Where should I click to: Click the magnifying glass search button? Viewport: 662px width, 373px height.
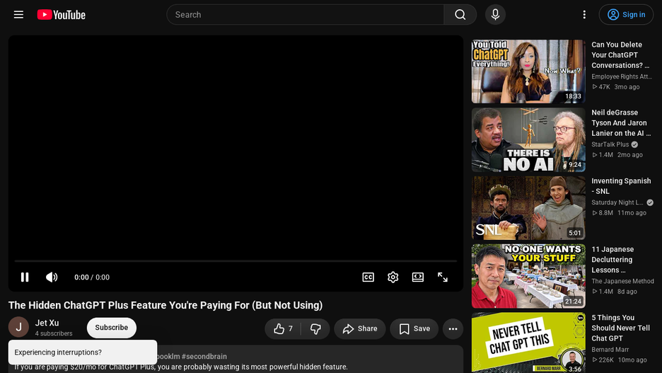460,15
